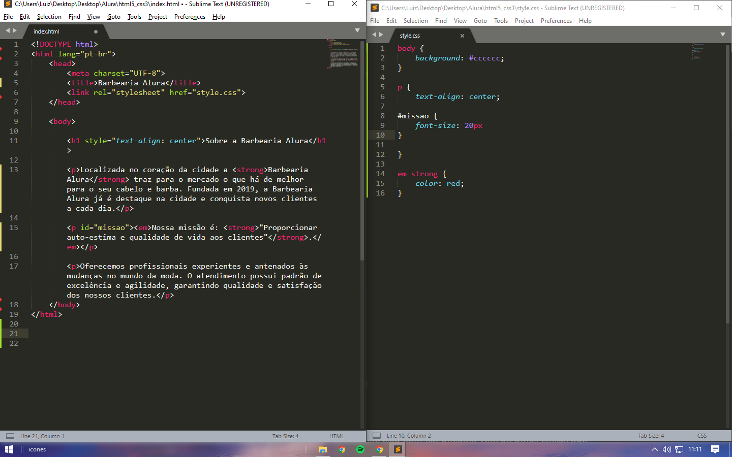Open clock showing 11:11
This screenshot has width=732, height=457.
(x=695, y=449)
